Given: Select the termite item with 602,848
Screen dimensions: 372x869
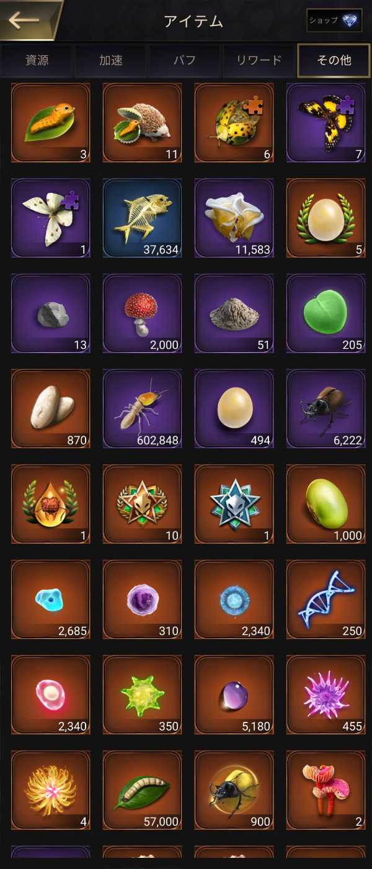Looking at the screenshot, I should click(143, 409).
